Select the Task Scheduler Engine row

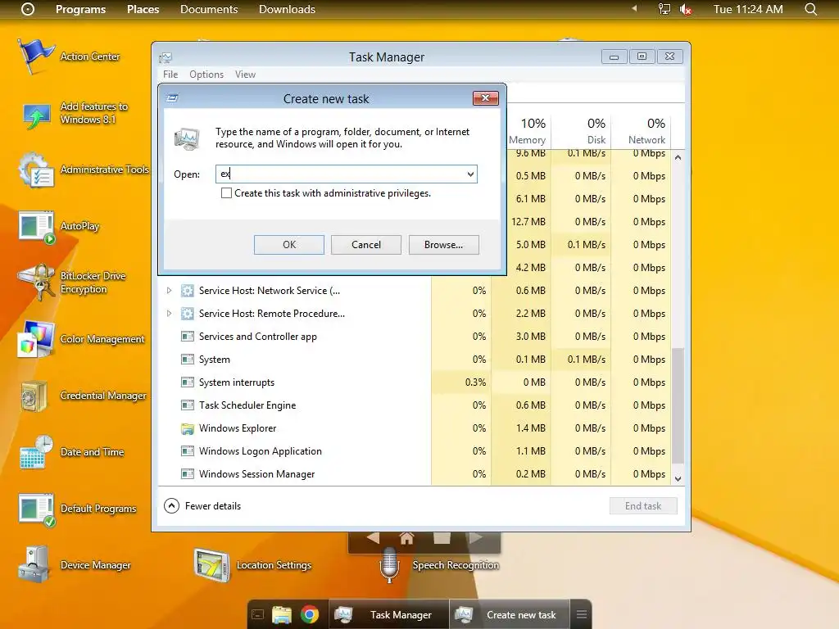pos(415,405)
